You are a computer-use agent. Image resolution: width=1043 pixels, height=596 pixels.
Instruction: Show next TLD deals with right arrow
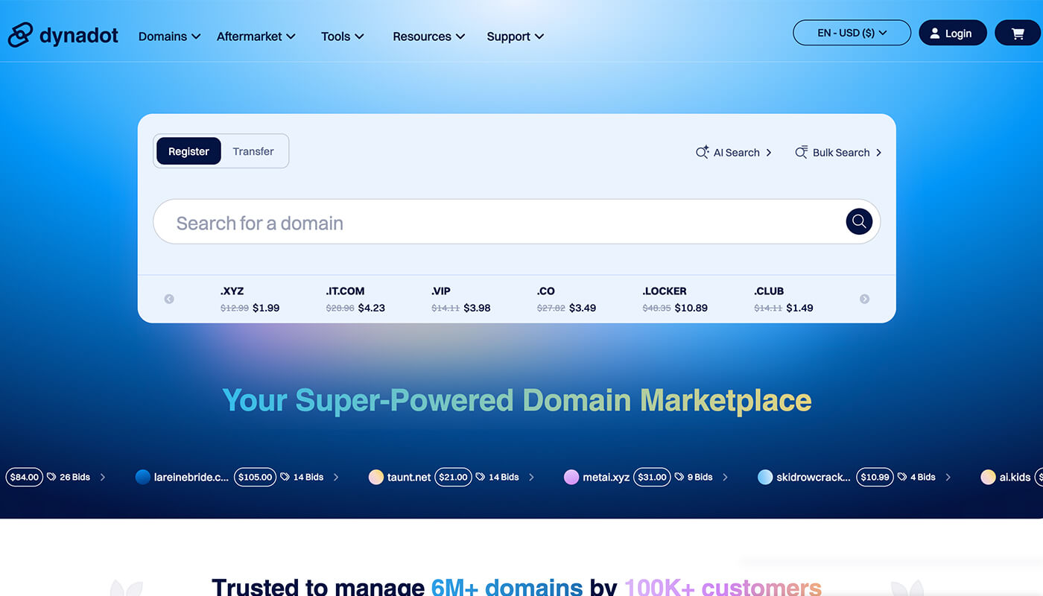click(864, 299)
